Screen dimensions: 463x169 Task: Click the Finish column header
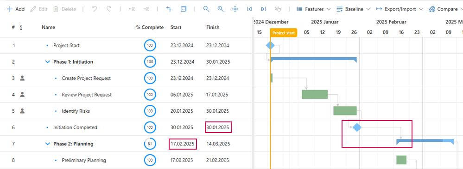tap(213, 27)
